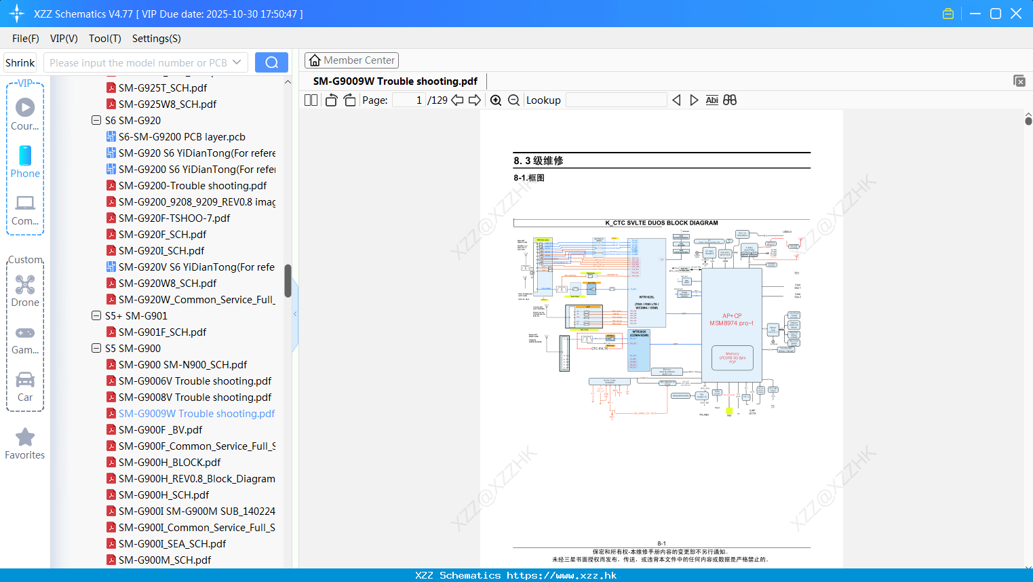Open the model number dropdown arrow
Screen dimensions: 1033x582
(237, 62)
